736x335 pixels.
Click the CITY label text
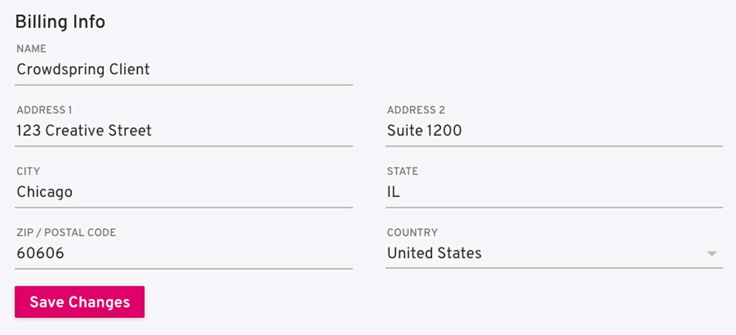coord(28,171)
